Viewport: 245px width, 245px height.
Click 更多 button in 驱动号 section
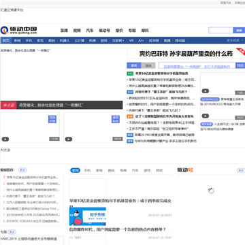click(241, 170)
